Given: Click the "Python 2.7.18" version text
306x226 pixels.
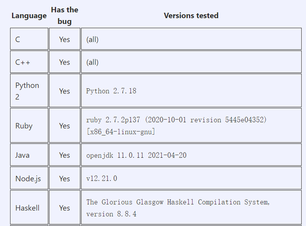Looking at the screenshot, I should point(111,91).
